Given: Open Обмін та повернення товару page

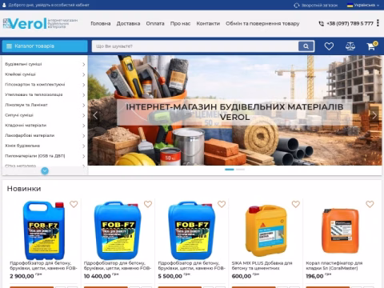Looking at the screenshot, I should pos(262,23).
